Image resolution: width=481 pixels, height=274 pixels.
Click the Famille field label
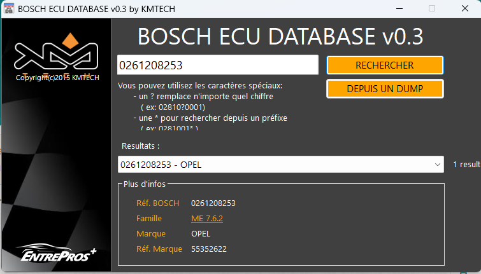tap(149, 218)
